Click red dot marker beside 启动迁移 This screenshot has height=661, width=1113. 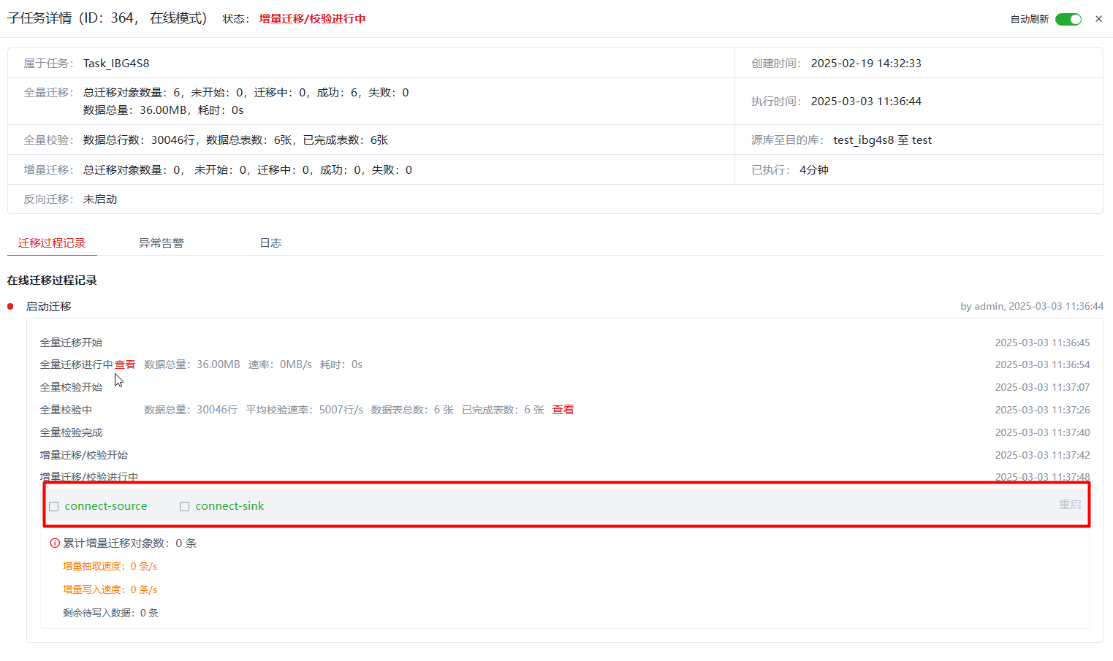tap(10, 307)
